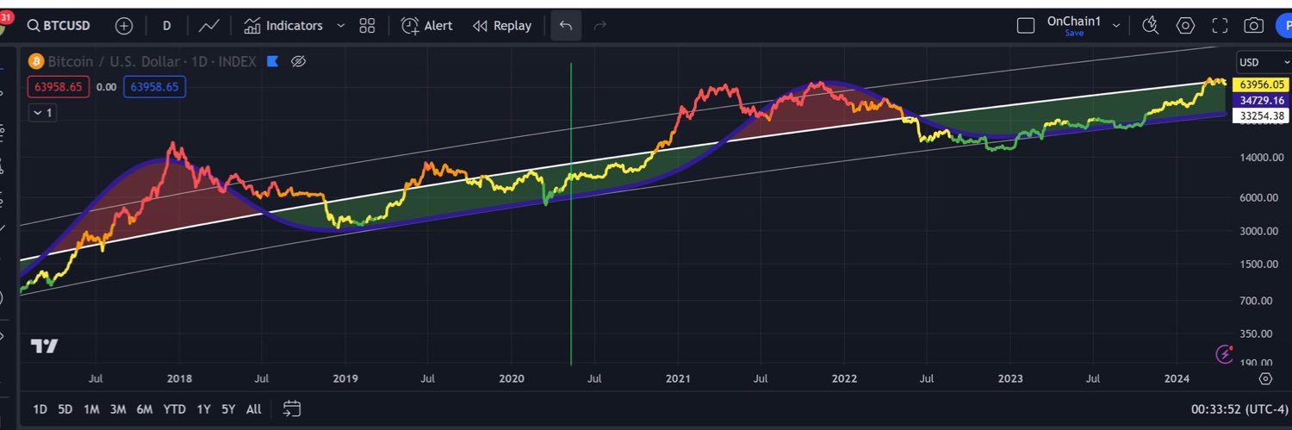
Task: Click the yellow 63956.05 price label
Action: pyautogui.click(x=1259, y=84)
